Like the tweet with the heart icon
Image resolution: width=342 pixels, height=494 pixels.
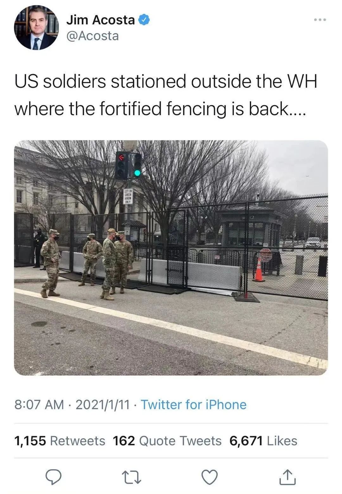(210, 477)
